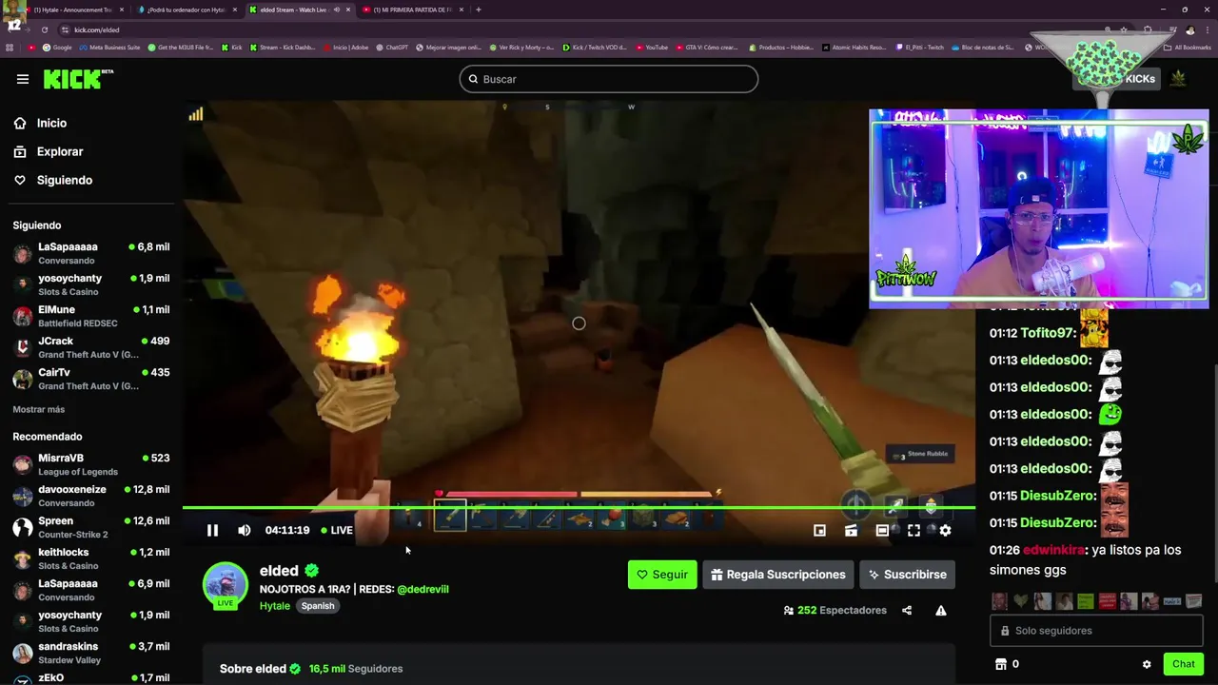Image resolution: width=1218 pixels, height=685 pixels.
Task: Enter fullscreen mode on the player
Action: coord(913,530)
